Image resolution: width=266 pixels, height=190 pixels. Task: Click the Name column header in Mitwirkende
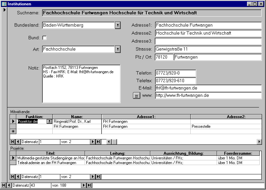pyautogui.click(x=77, y=117)
